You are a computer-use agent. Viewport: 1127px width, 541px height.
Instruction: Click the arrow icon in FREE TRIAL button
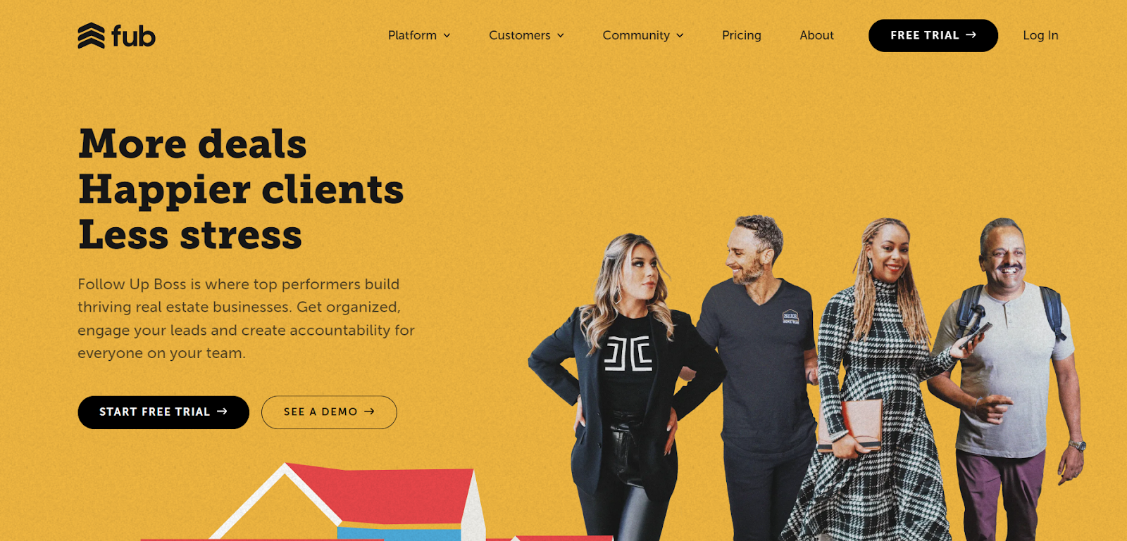[971, 35]
